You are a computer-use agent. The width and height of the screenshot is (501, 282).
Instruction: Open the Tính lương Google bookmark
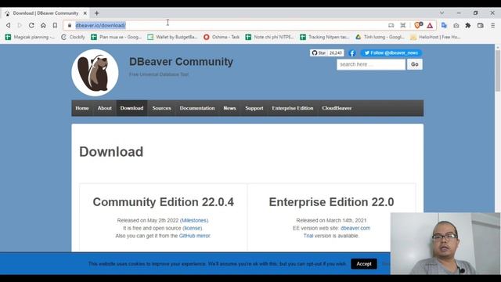click(x=380, y=37)
